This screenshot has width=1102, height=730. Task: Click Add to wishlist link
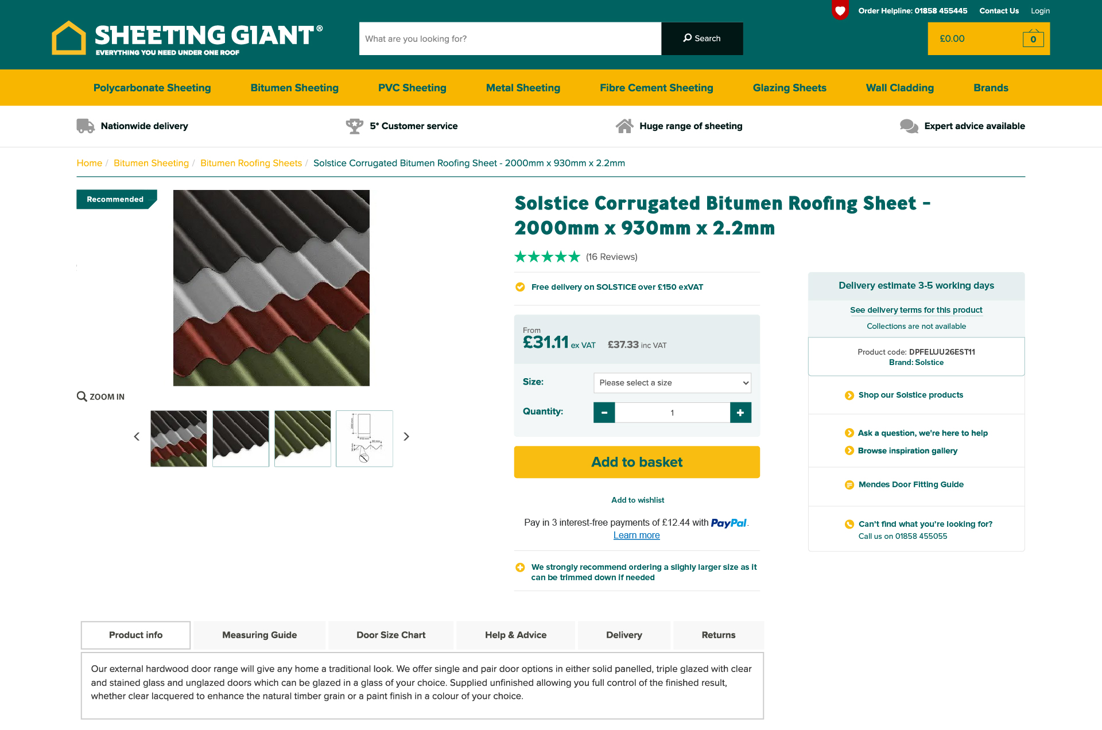pyautogui.click(x=637, y=500)
